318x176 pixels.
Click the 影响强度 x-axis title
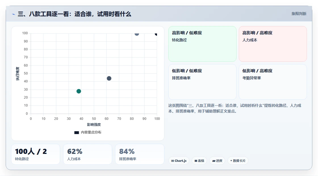tap(94, 124)
